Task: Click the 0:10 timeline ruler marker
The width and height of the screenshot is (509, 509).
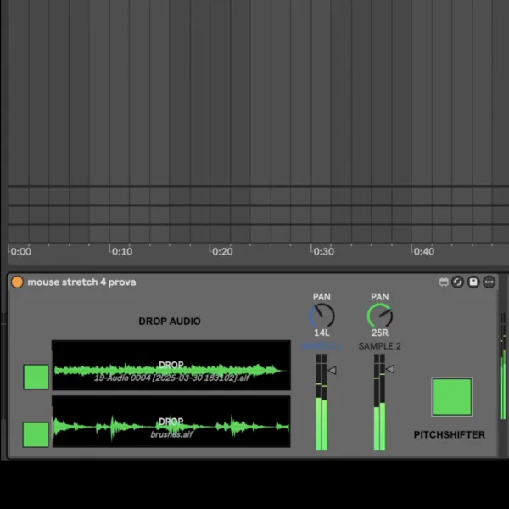Action: pyautogui.click(x=121, y=251)
